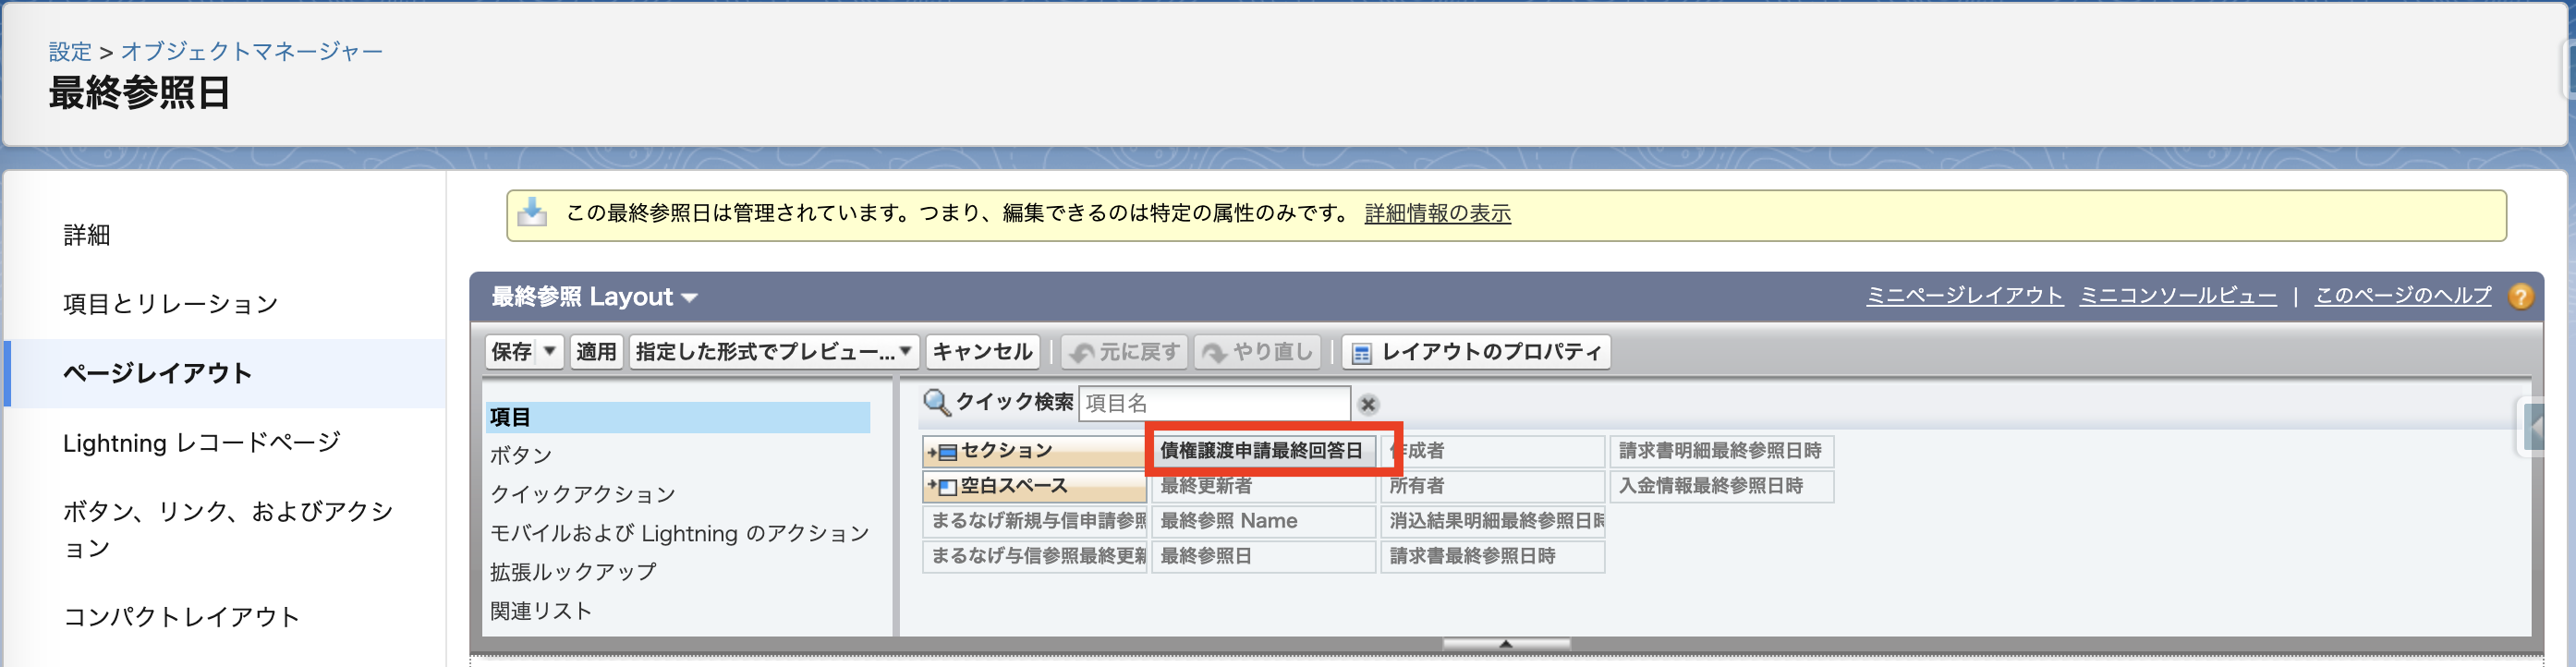This screenshot has height=667, width=2576.
Task: Click the 項目名 quick search input
Action: (x=1214, y=404)
